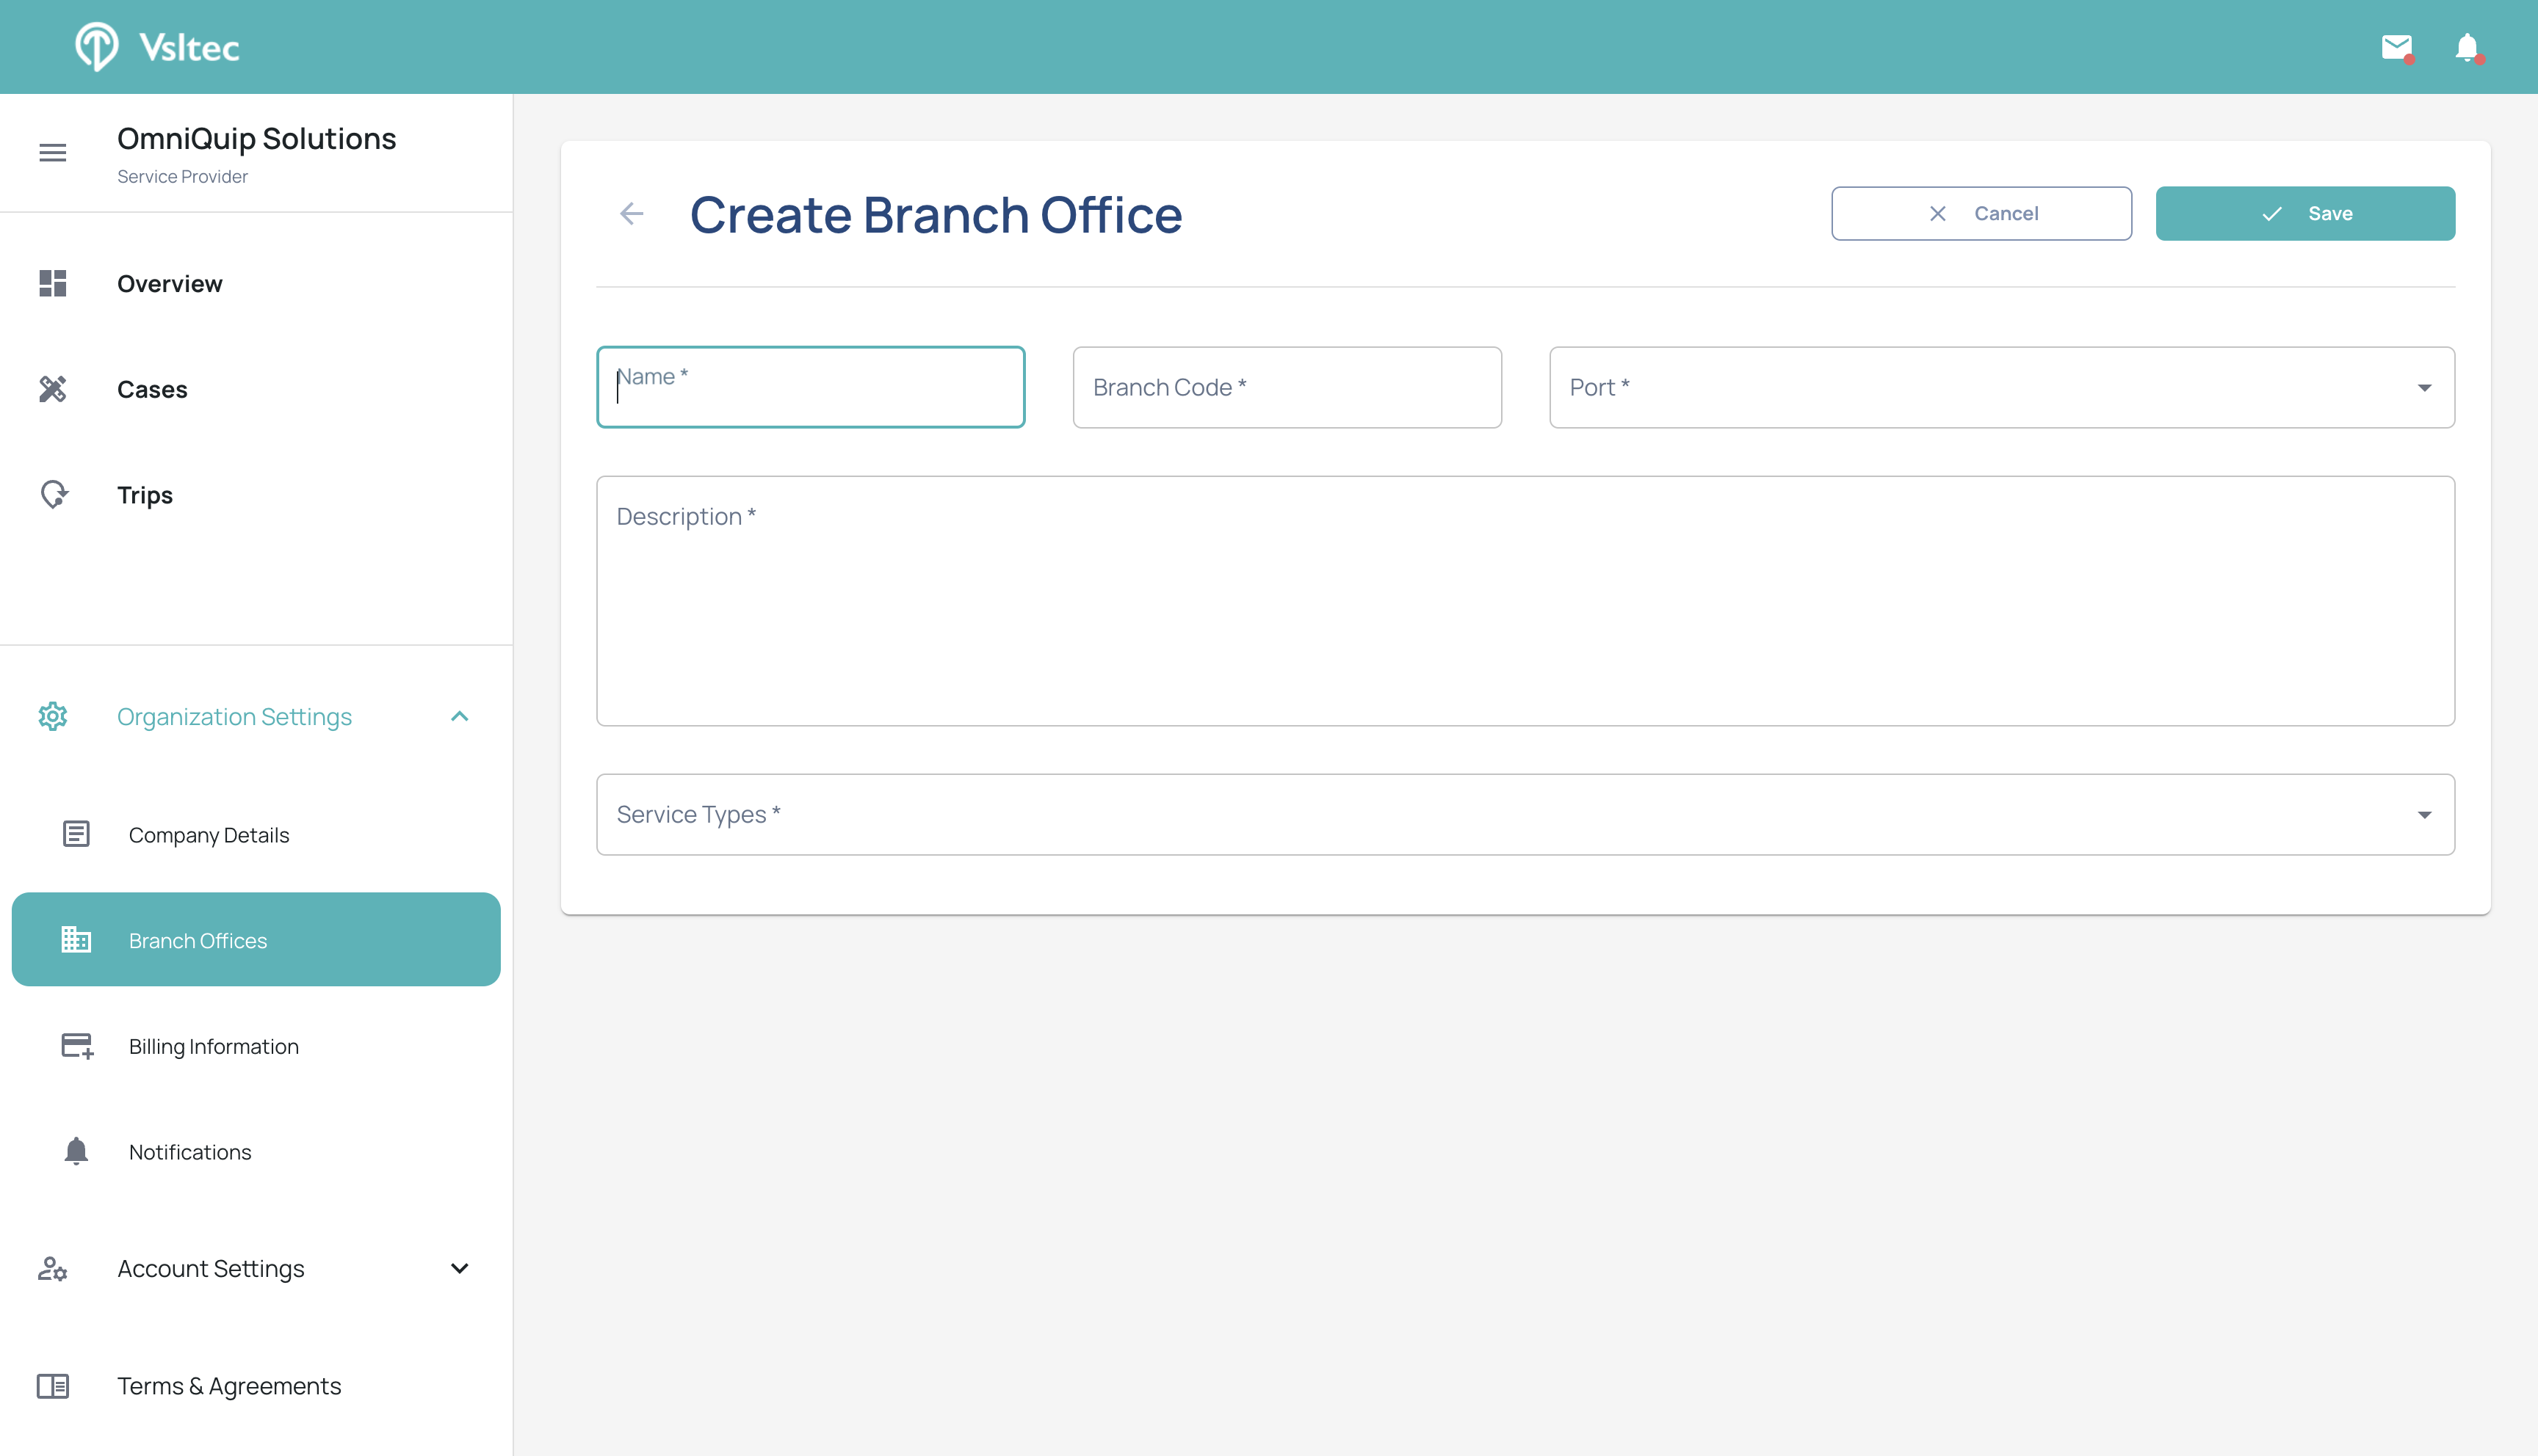
Task: Click the Account Settings label
Action: (210, 1268)
